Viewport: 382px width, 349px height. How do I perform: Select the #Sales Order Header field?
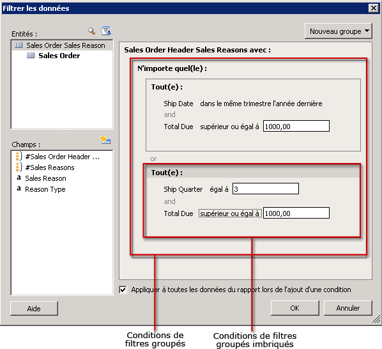point(63,157)
